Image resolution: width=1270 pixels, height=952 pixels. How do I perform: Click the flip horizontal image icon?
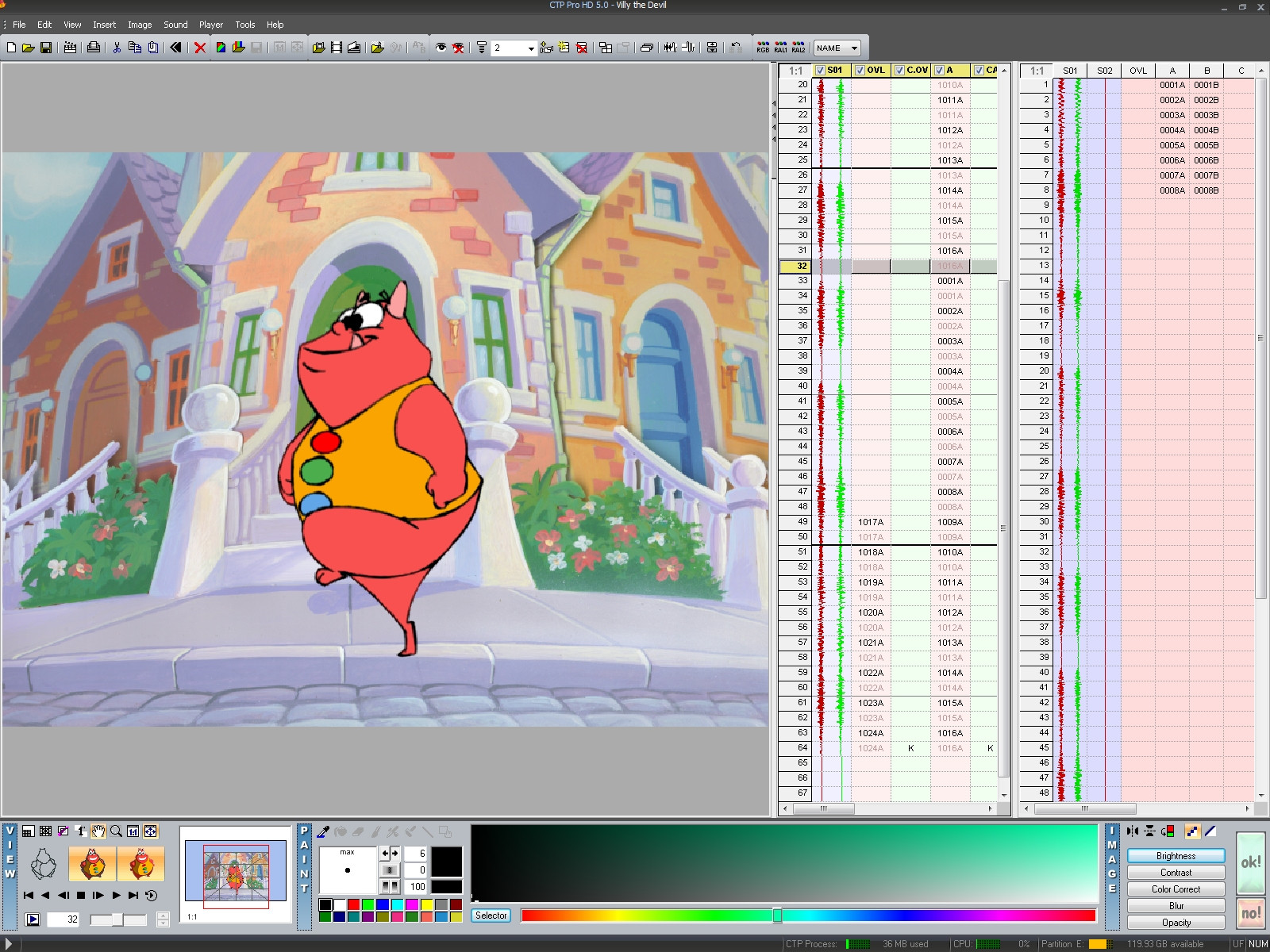point(1132,831)
